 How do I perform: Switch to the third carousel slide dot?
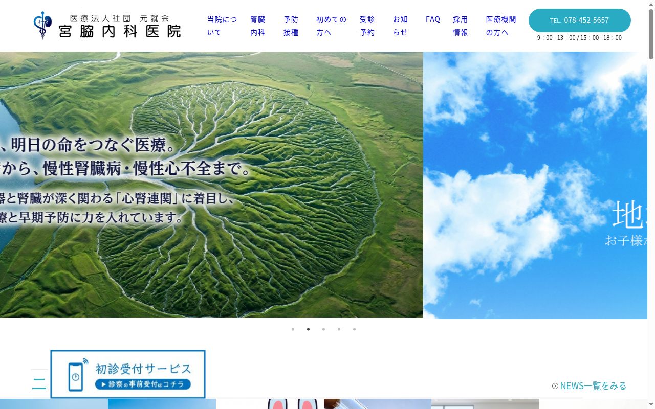click(x=323, y=329)
